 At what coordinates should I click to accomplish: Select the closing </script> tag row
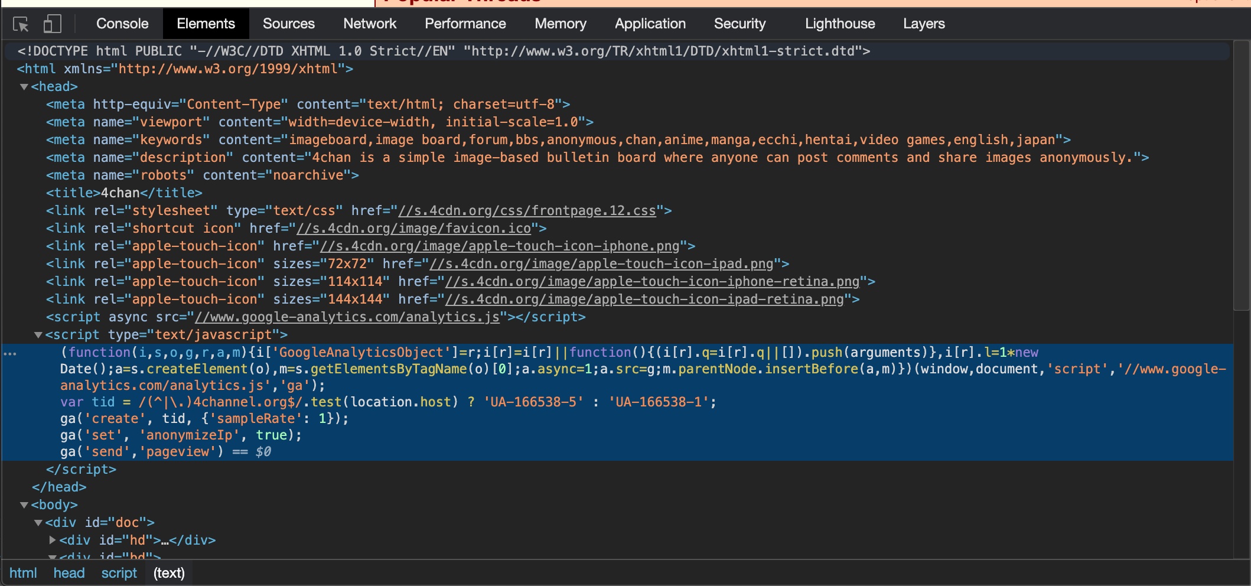pos(617,470)
